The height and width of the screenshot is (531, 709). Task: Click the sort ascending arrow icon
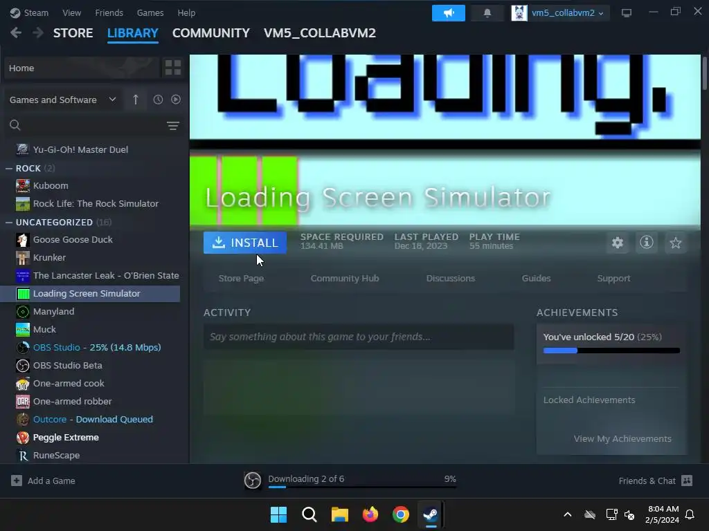coord(136,100)
